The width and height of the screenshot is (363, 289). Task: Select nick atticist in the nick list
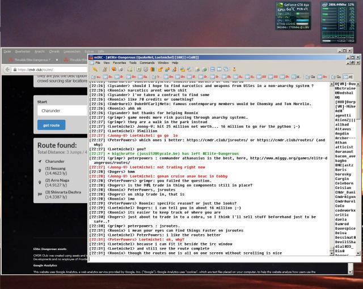[x=344, y=147]
